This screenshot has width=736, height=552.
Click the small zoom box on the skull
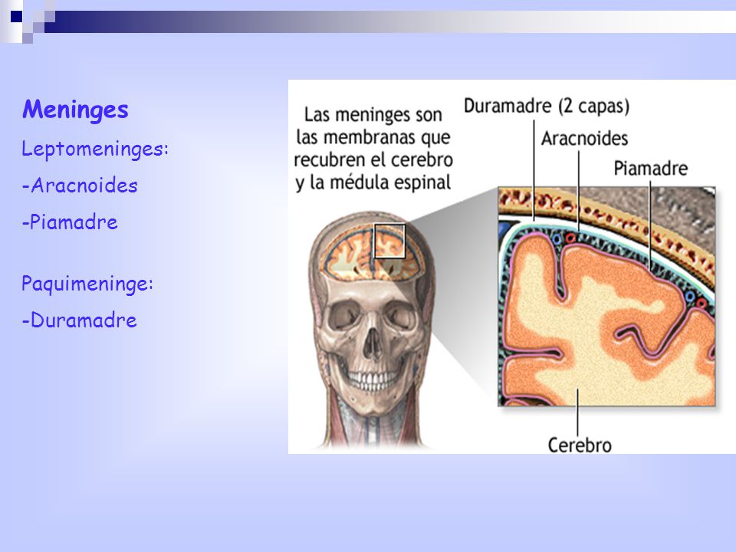[389, 241]
